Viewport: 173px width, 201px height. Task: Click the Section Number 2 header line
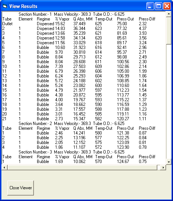(x=71, y=124)
